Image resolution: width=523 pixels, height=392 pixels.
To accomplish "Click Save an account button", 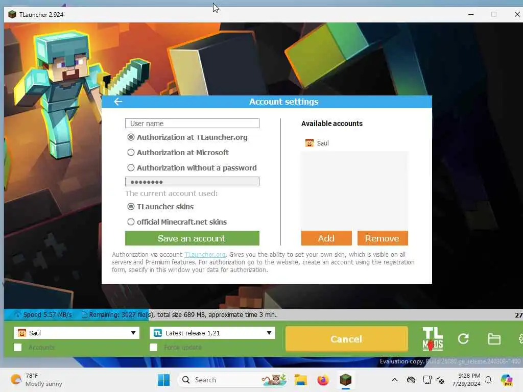I will coord(192,238).
